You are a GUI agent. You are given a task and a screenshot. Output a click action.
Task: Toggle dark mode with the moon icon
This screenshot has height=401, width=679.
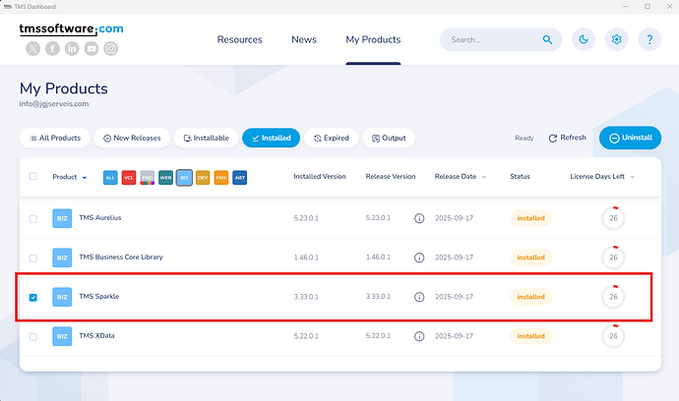click(585, 40)
